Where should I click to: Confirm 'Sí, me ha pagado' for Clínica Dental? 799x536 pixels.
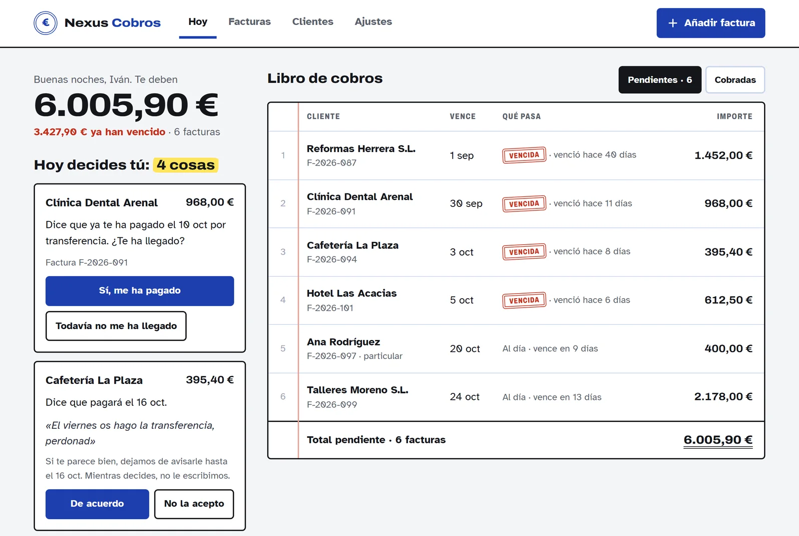click(140, 291)
